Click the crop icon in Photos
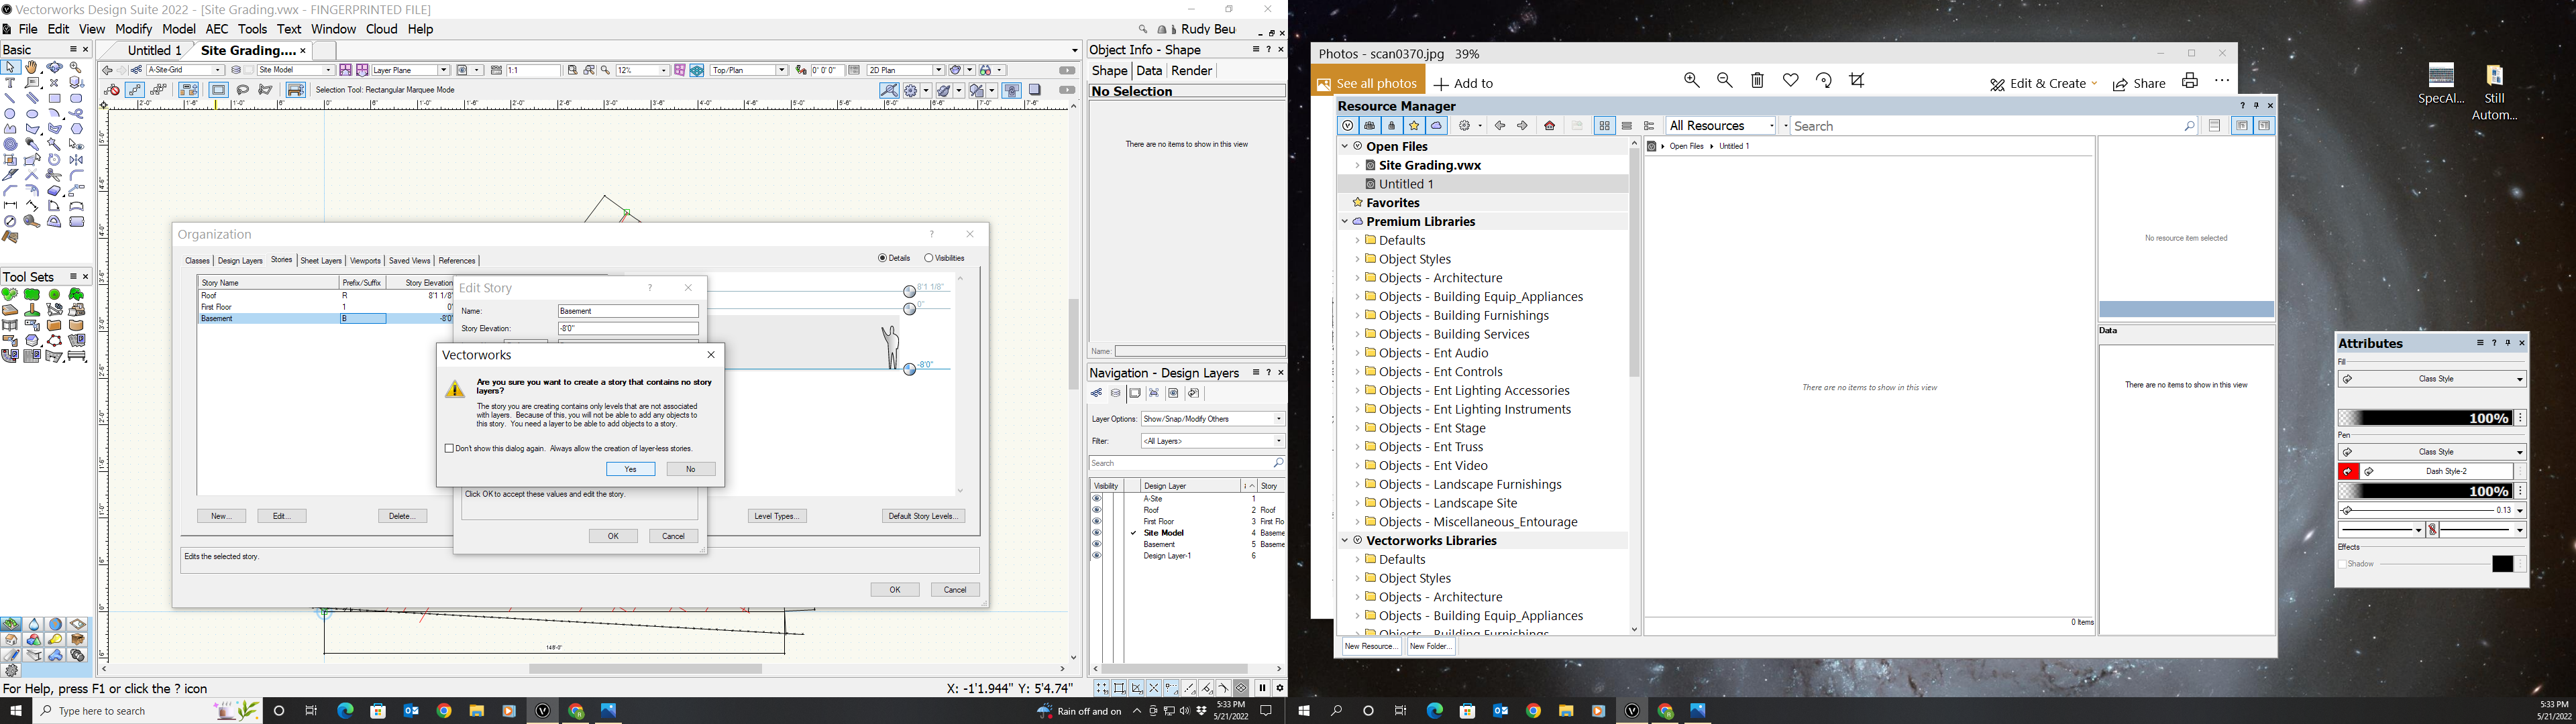Screen dimensions: 2576x724 [1857, 80]
